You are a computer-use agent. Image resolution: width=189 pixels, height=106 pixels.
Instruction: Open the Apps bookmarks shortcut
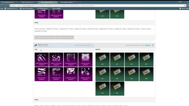2,9
